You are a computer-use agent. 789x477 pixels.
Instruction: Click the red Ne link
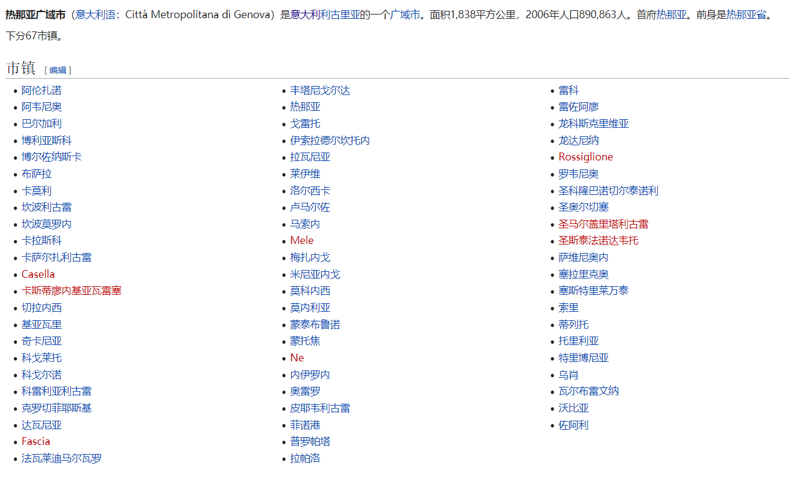coord(297,358)
